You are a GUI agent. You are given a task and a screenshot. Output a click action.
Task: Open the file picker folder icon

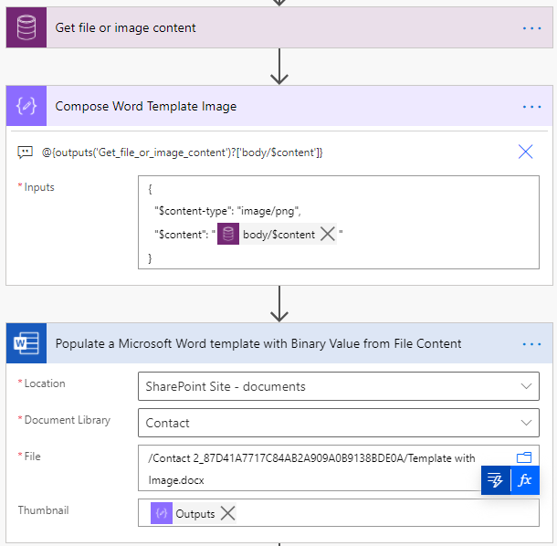tap(524, 457)
